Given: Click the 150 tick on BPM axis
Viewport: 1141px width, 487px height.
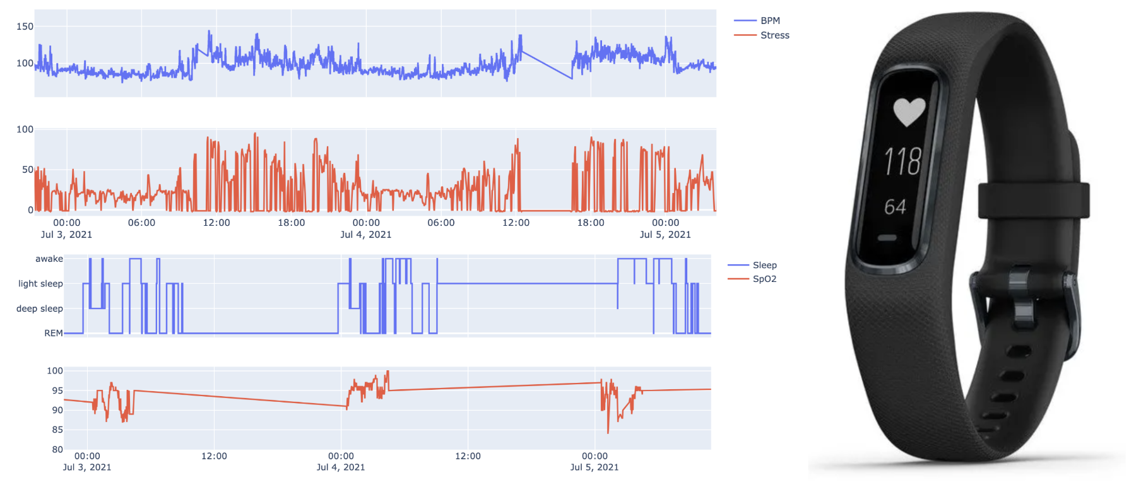Looking at the screenshot, I should point(25,26).
